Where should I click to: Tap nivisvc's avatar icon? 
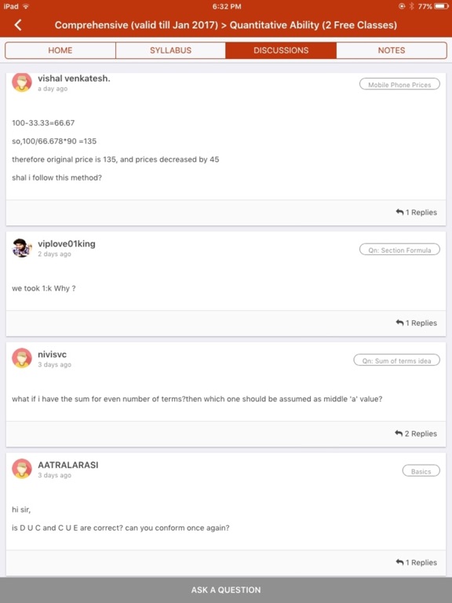(22, 358)
